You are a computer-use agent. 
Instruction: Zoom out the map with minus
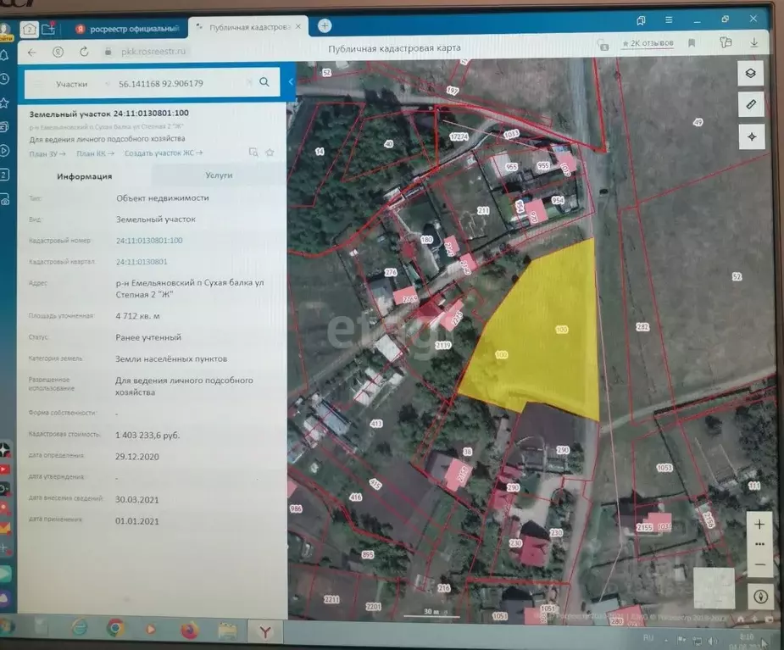pyautogui.click(x=759, y=564)
